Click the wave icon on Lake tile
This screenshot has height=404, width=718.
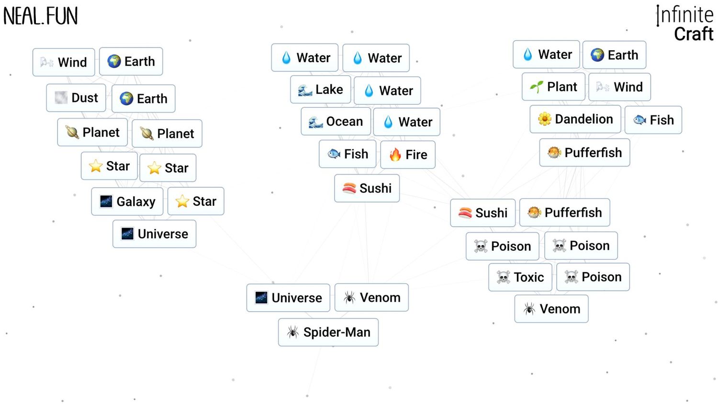(x=305, y=90)
